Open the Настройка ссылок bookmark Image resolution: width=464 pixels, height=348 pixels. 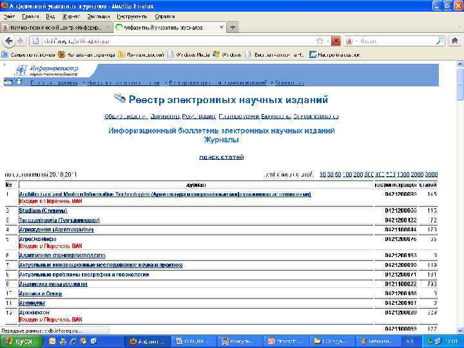click(x=334, y=55)
